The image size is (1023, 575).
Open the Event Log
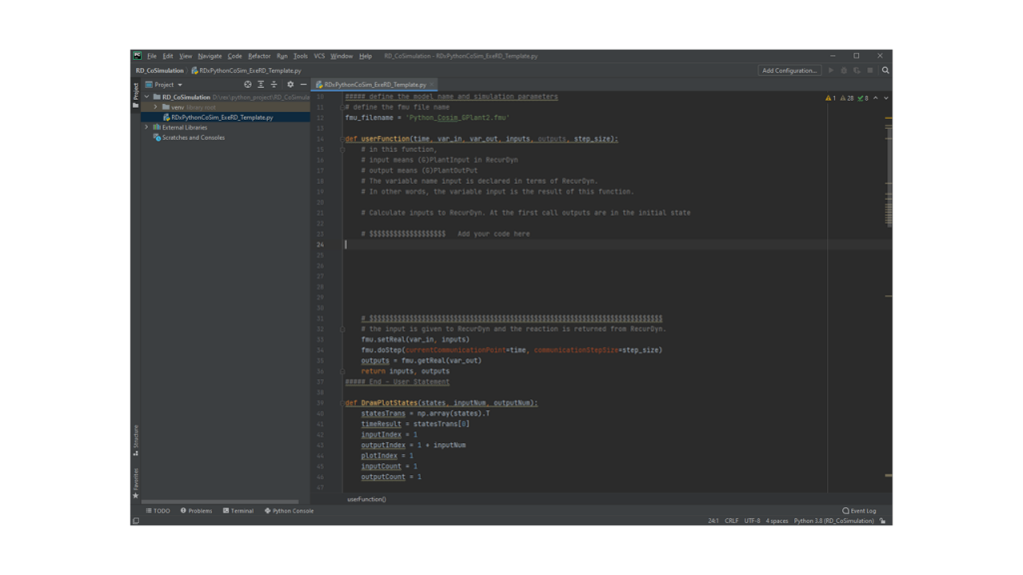tap(859, 511)
